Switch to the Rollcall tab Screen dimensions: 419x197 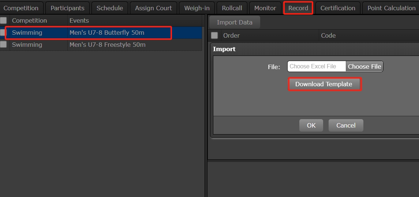pos(232,8)
